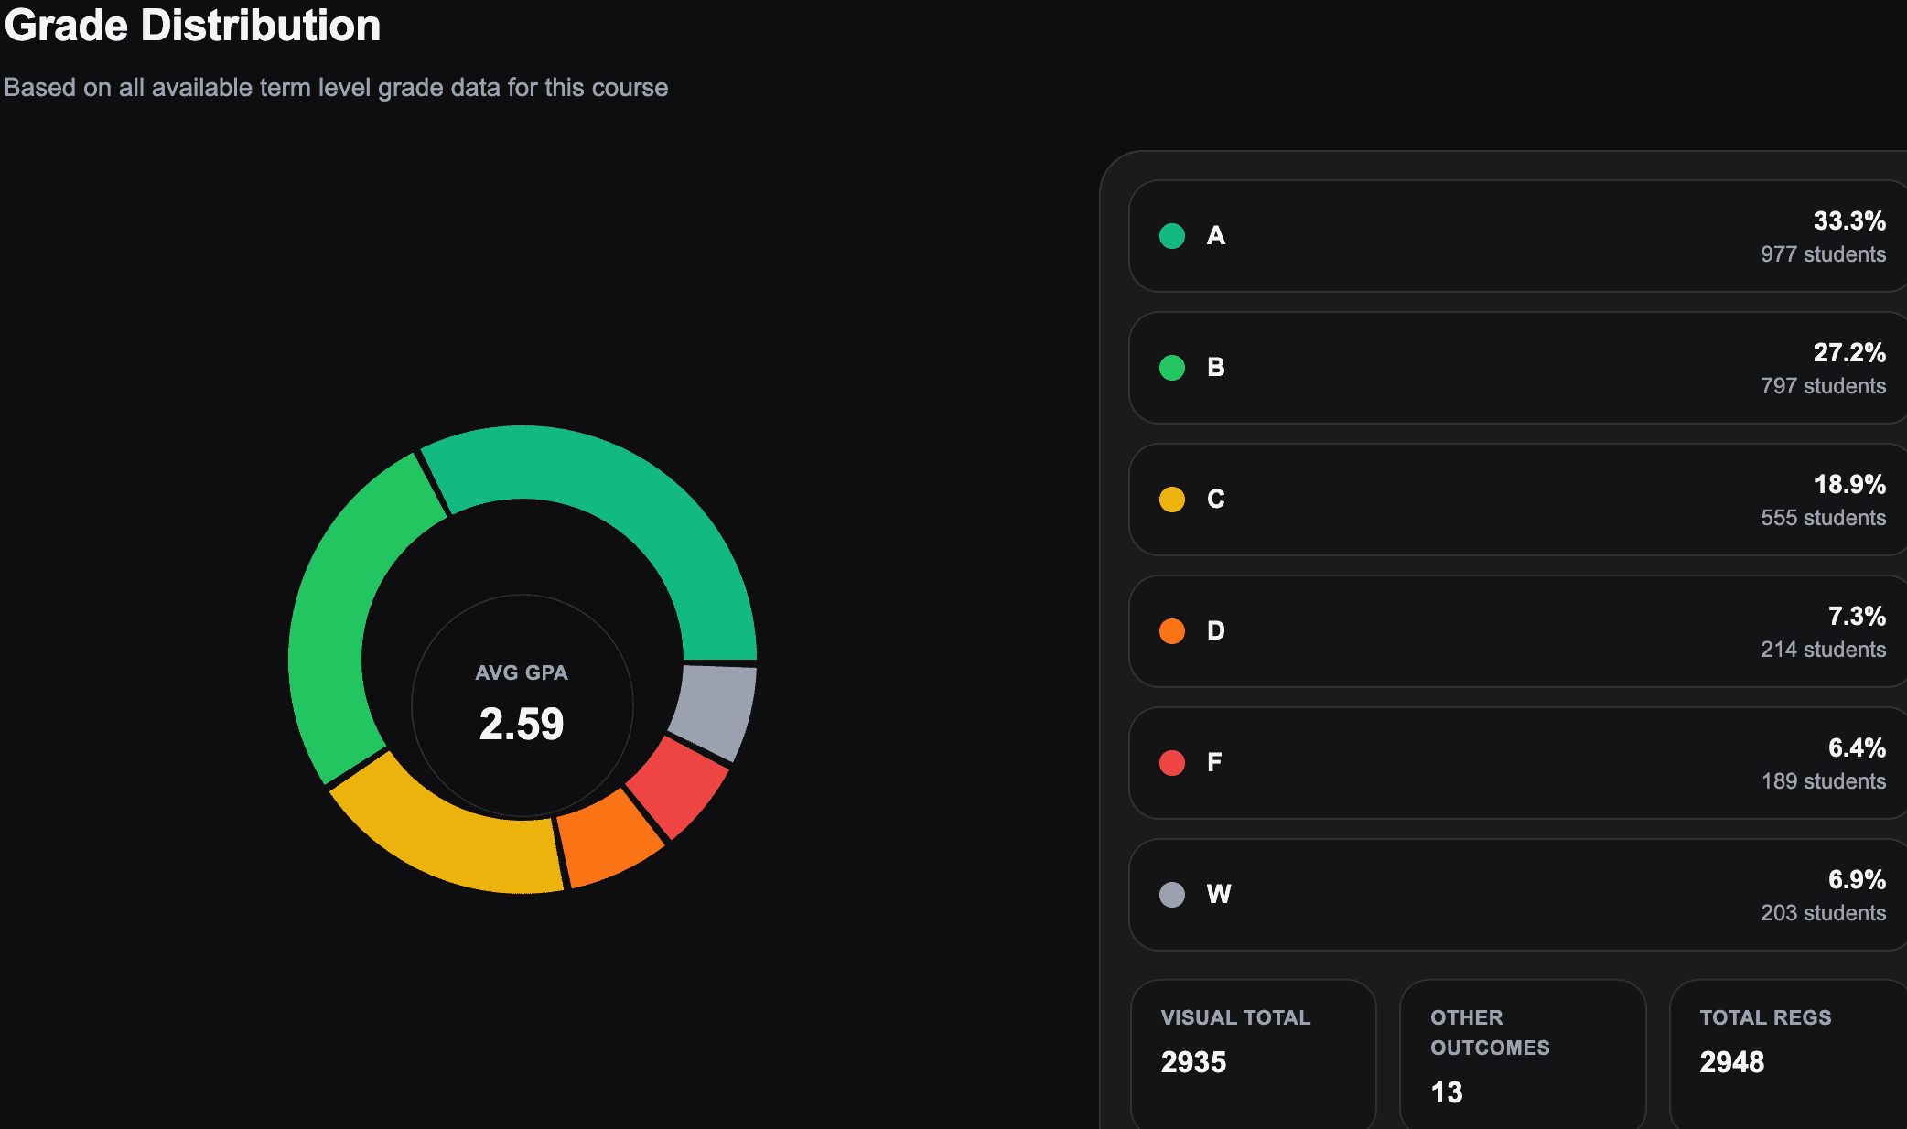This screenshot has width=1907, height=1129.
Task: Click the green color indicator for grade A
Action: pyautogui.click(x=1172, y=236)
